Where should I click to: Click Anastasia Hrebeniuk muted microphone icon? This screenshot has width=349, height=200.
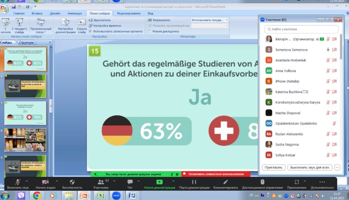328,60
